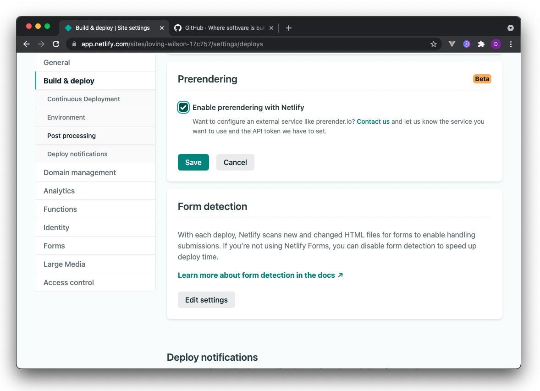Open Continuous Deployment in the sidebar

pyautogui.click(x=83, y=99)
